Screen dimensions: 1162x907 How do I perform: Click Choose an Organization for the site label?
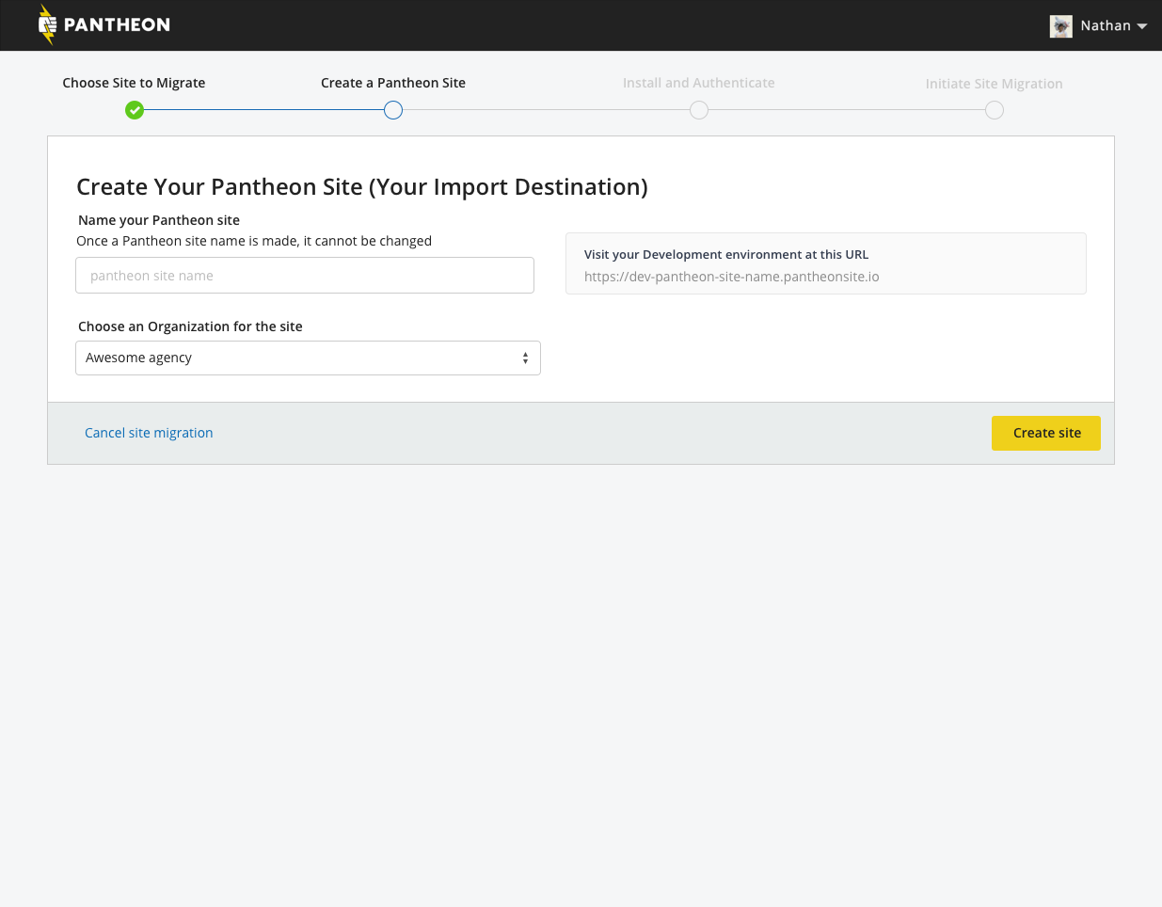tap(190, 326)
